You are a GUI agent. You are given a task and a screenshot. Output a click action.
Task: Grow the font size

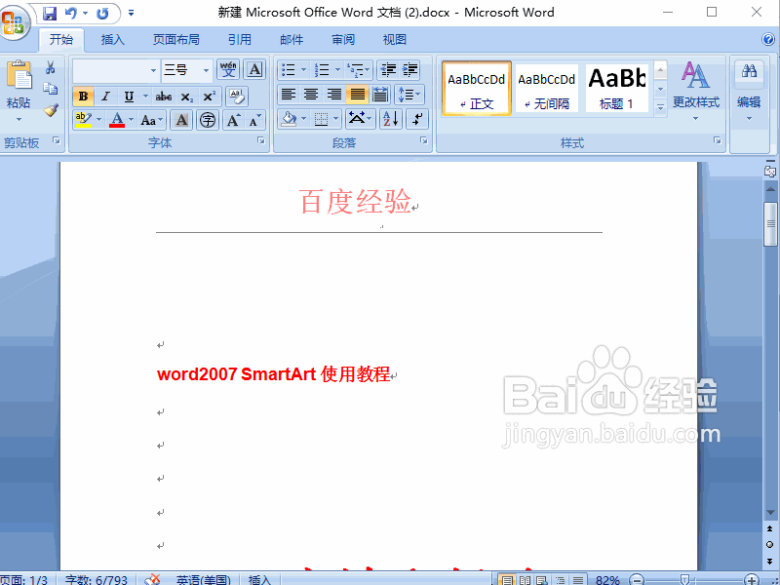pyautogui.click(x=233, y=120)
